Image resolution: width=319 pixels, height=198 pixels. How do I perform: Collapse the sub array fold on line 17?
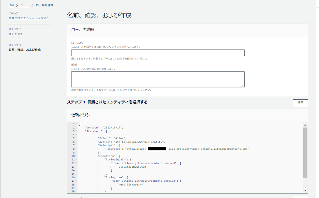76,181
